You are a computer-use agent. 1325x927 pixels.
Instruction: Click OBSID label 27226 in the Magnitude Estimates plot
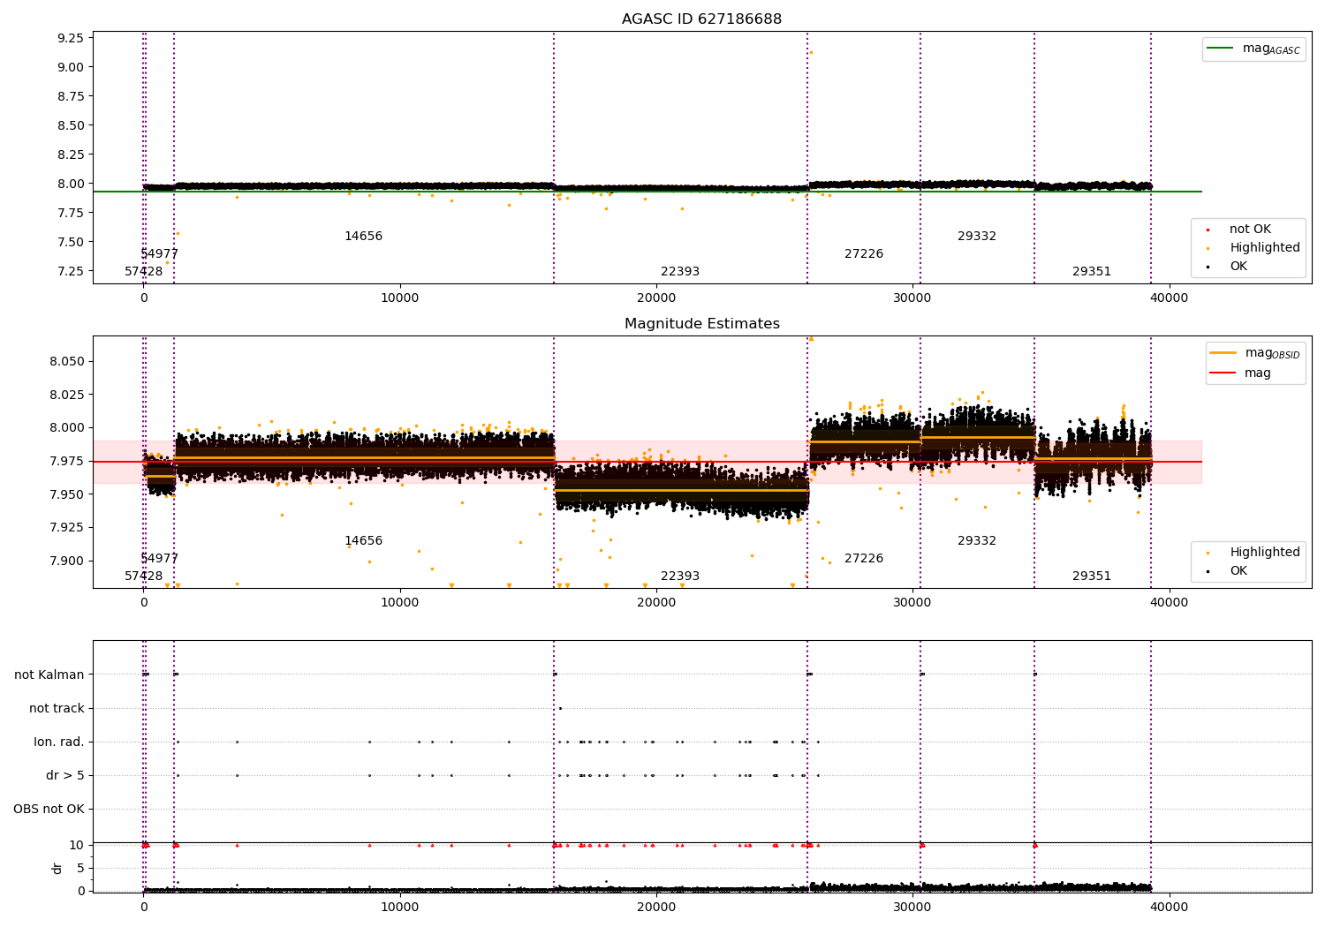pos(864,559)
